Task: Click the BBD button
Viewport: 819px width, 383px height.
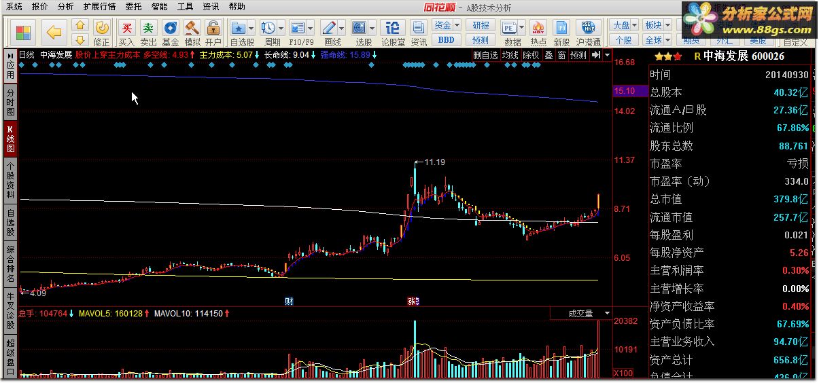Action: coord(447,40)
